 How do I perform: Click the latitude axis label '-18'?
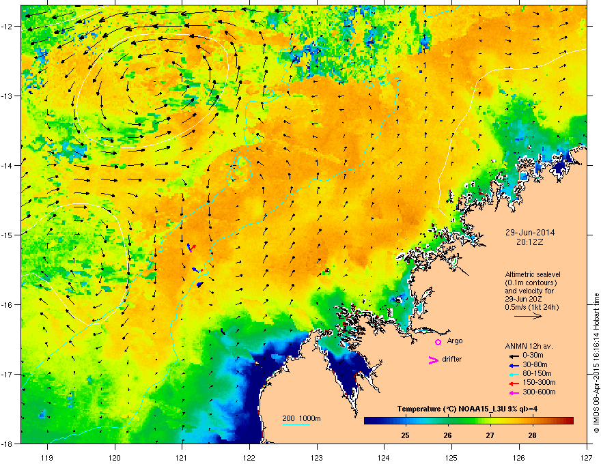[x=8, y=444]
